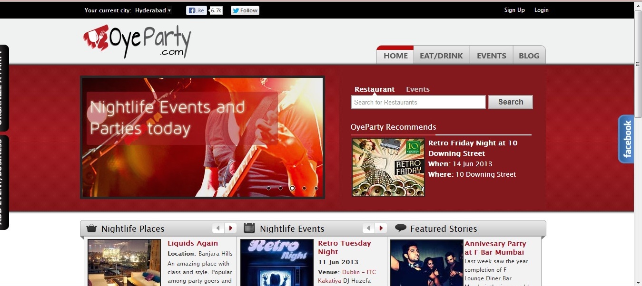The height and width of the screenshot is (286, 642).
Task: Click the 11 Jun 2013 event date
Action: 338,262
